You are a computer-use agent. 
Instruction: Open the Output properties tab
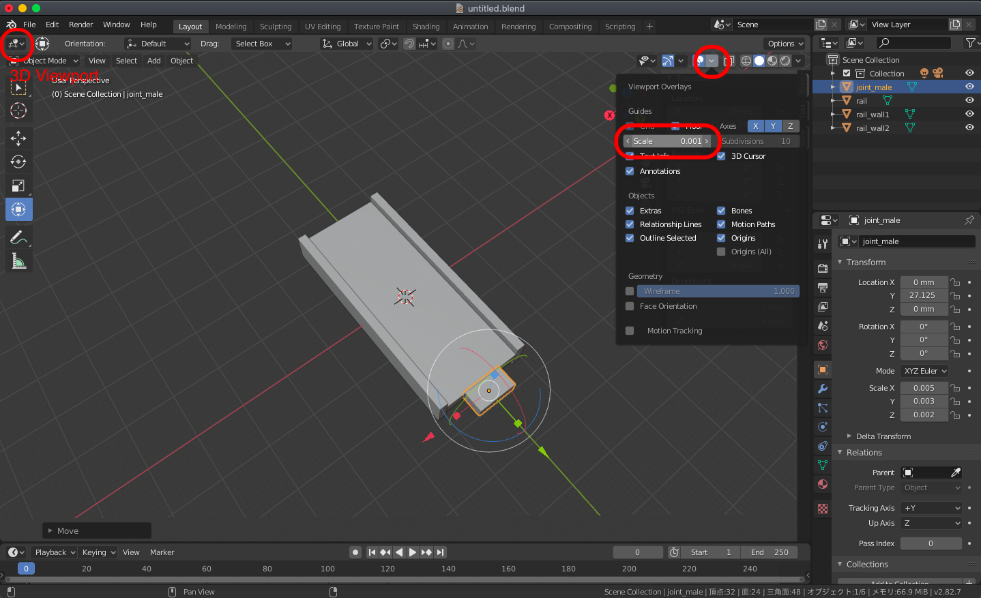click(823, 288)
